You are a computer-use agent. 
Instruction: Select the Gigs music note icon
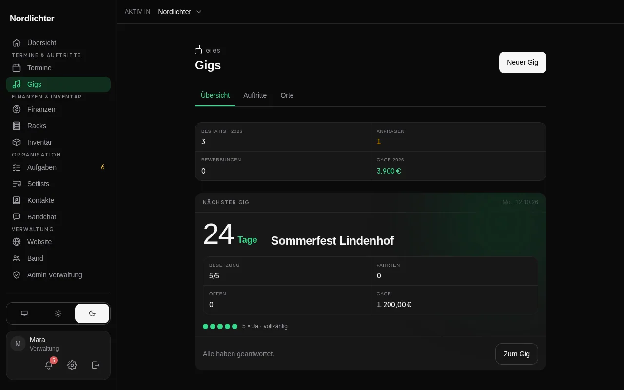[x=17, y=84]
